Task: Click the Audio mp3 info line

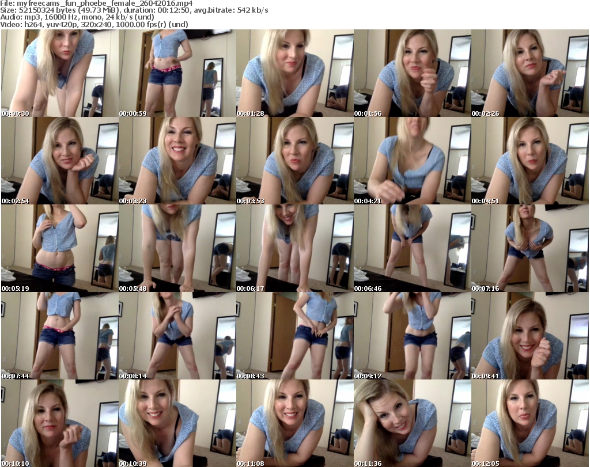Action: click(77, 17)
